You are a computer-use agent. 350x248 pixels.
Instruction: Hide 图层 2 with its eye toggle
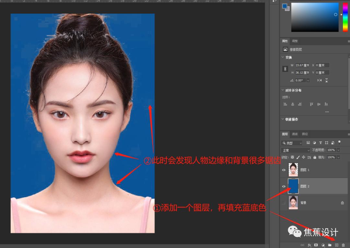tap(284, 186)
